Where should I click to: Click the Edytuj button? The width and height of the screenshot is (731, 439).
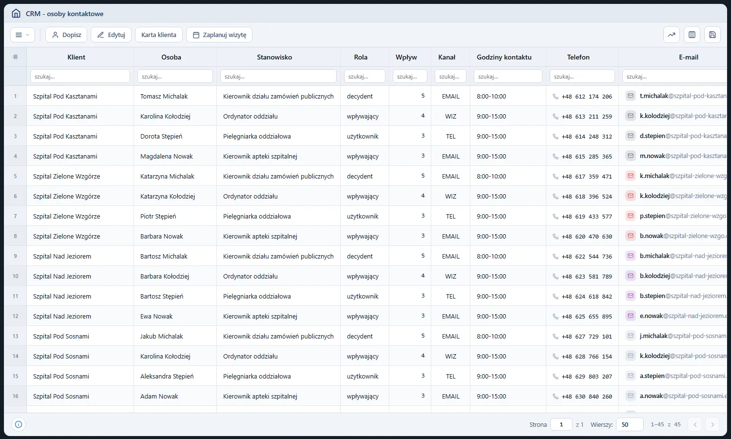(x=111, y=35)
